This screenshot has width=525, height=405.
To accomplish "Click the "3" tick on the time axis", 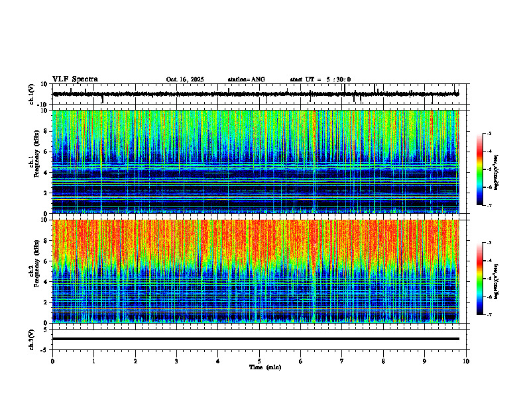I will (x=176, y=361).
